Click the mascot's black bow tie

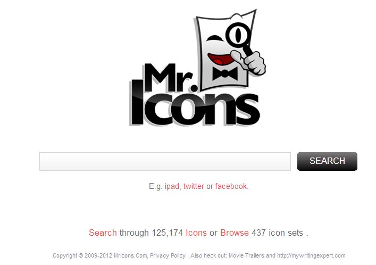(225, 73)
